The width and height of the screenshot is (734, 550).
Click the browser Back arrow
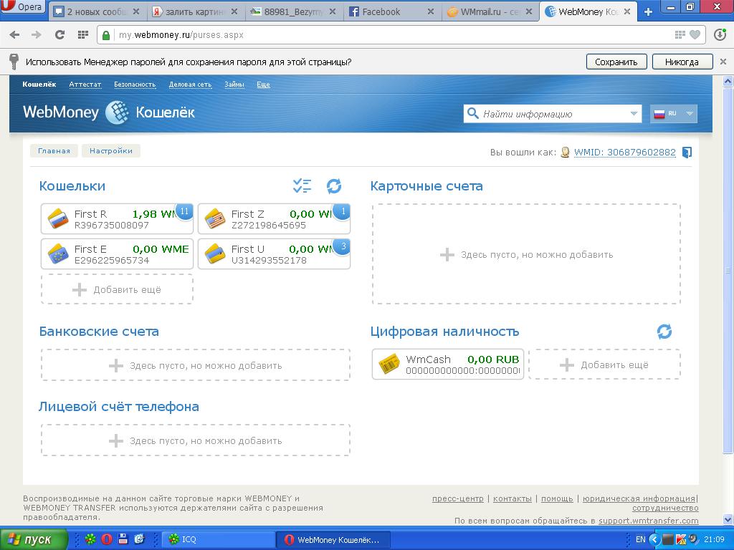[14, 34]
